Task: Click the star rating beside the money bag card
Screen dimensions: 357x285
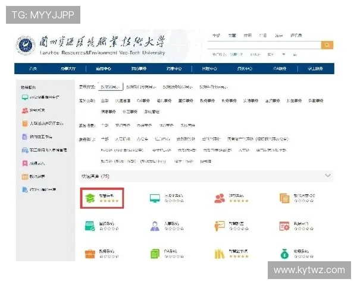Action: (x=303, y=256)
